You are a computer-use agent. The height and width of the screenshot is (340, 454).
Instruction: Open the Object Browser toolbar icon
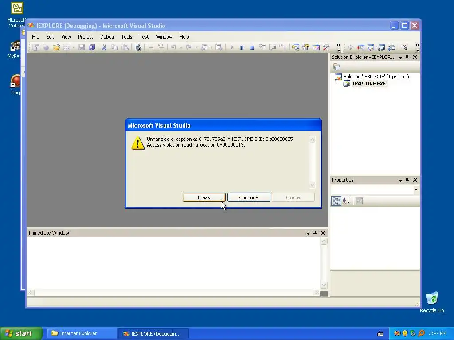tap(316, 47)
